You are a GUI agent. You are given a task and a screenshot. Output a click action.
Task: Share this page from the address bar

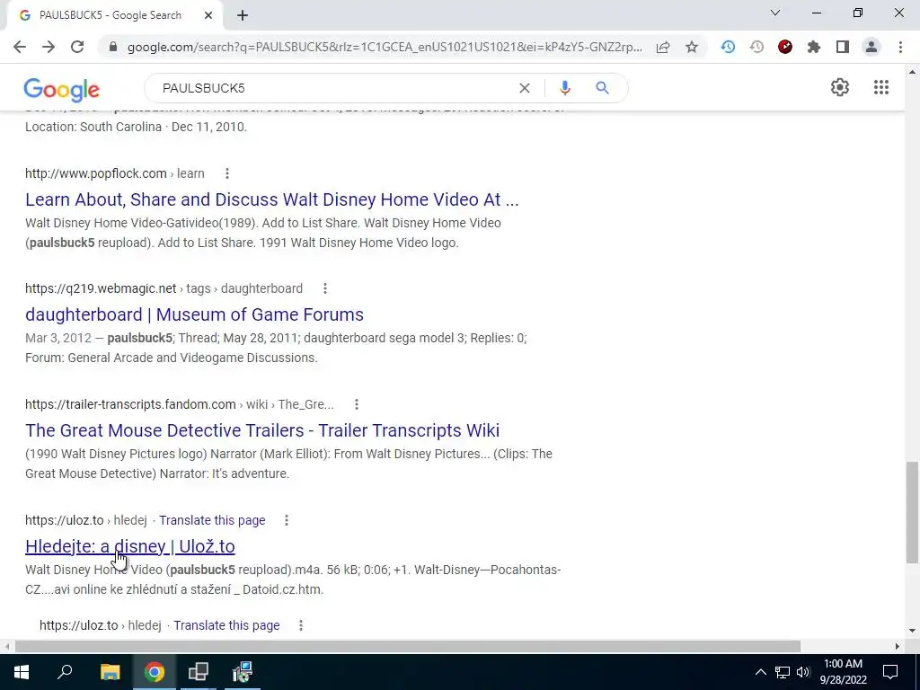point(663,47)
